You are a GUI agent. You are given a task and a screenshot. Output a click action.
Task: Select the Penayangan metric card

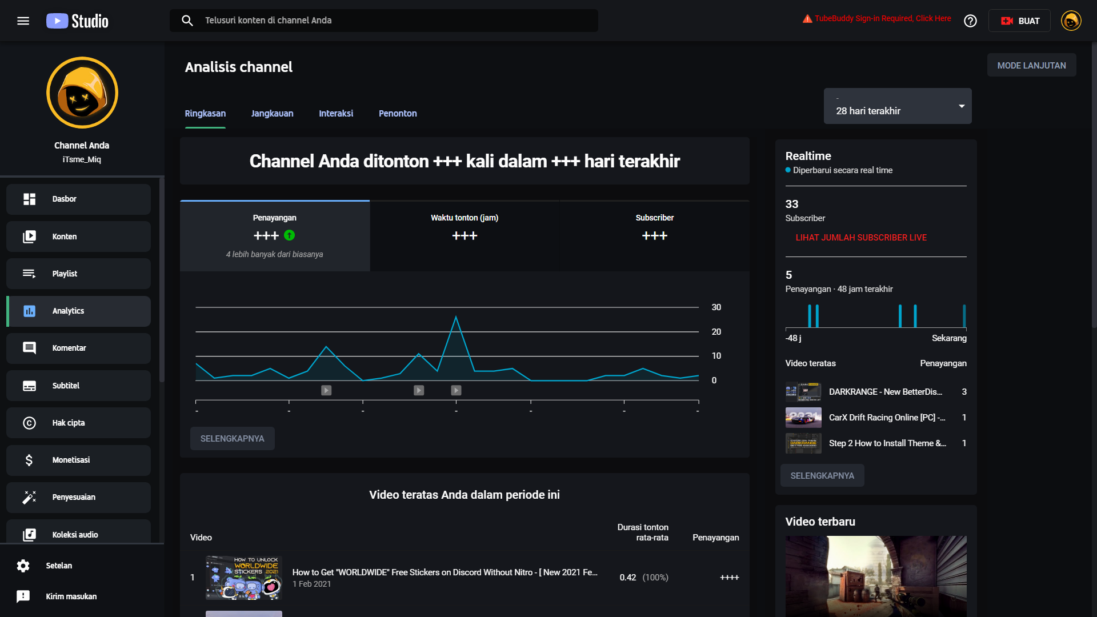coord(275,236)
